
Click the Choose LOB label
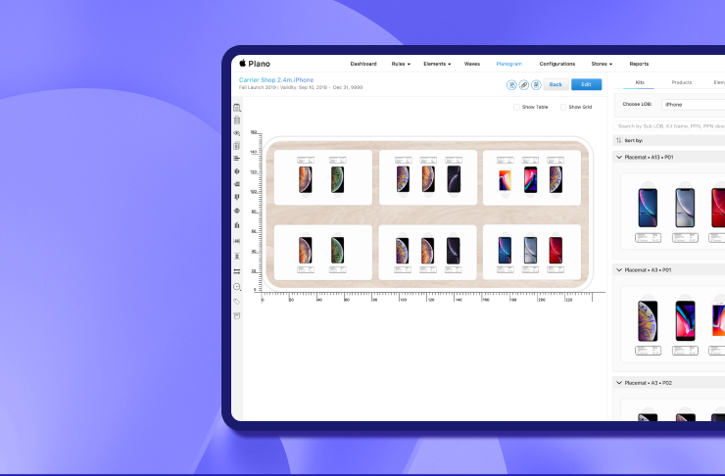click(x=637, y=105)
